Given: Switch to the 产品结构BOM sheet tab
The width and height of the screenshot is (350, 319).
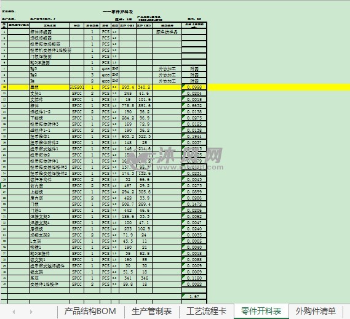Looking at the screenshot, I should pos(90,312).
